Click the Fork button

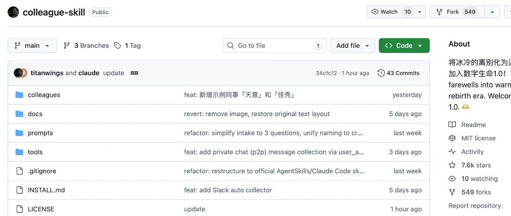457,12
